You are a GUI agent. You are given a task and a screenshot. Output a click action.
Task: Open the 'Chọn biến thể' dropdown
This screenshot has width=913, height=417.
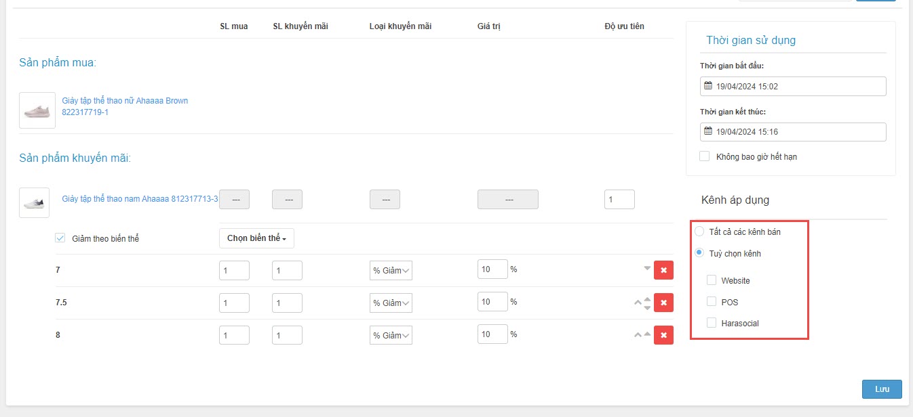point(256,238)
